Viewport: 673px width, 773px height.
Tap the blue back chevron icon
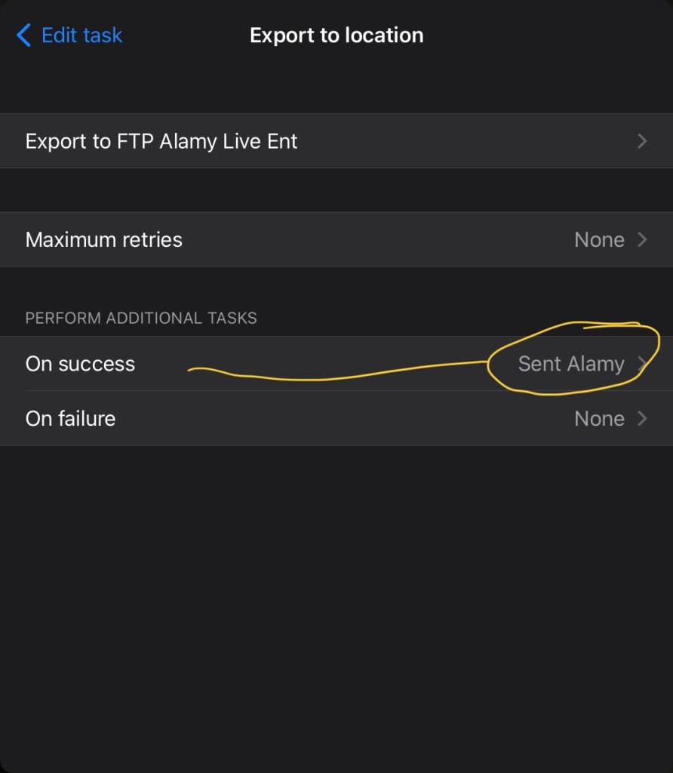coord(23,35)
